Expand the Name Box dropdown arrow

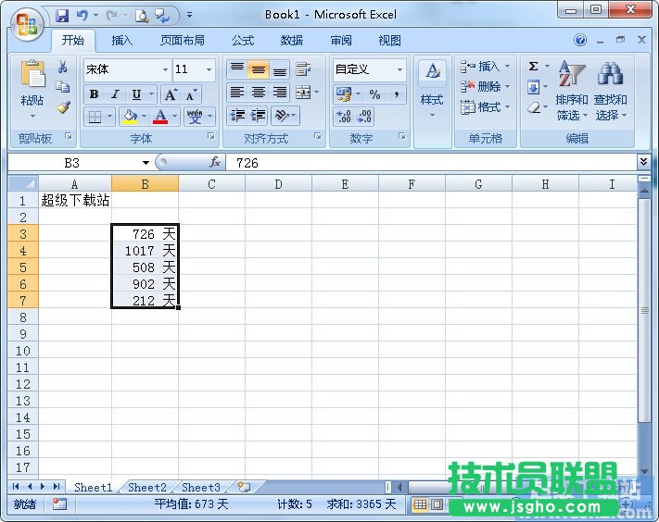(146, 162)
